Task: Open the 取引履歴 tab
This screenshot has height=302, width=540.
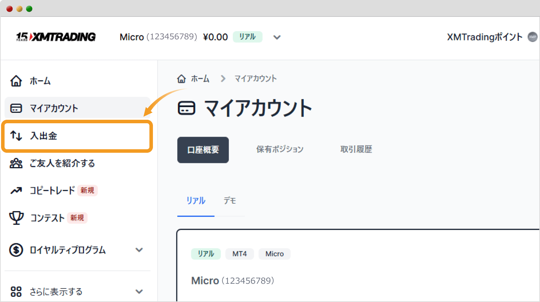Action: click(x=355, y=149)
